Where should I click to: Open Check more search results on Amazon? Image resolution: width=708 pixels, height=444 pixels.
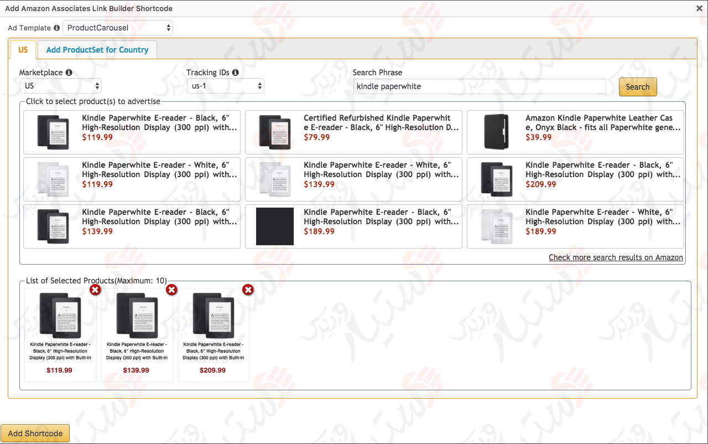click(x=616, y=257)
